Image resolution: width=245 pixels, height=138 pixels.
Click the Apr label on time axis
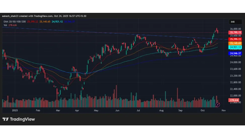point(77,110)
